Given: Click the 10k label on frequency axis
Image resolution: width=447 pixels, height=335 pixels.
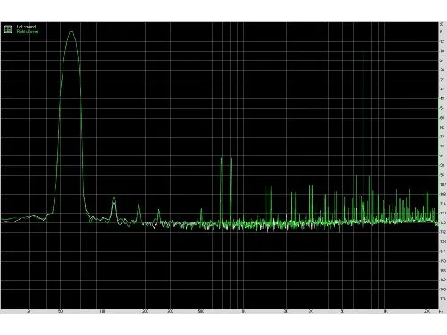Looking at the screenshot, I should (384, 311).
